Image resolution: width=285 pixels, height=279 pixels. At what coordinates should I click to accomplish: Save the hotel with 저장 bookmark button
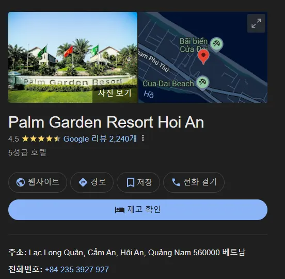(138, 182)
